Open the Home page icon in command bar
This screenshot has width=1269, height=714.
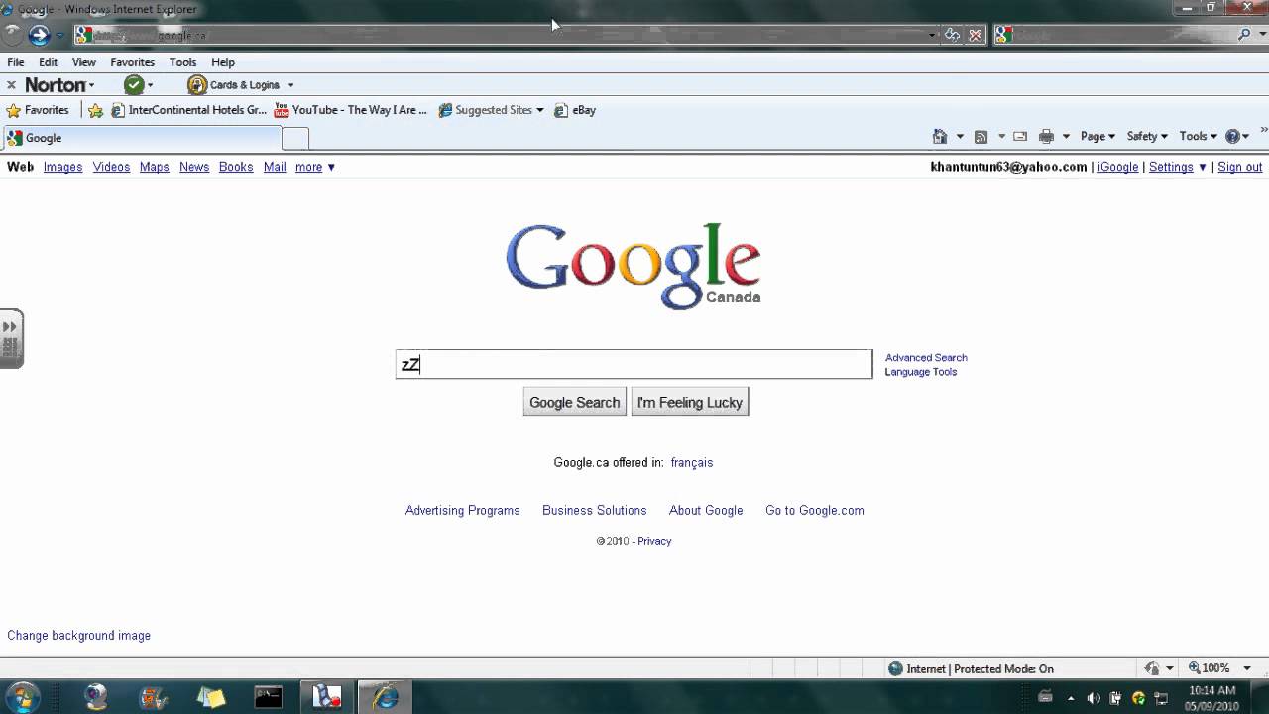click(940, 136)
